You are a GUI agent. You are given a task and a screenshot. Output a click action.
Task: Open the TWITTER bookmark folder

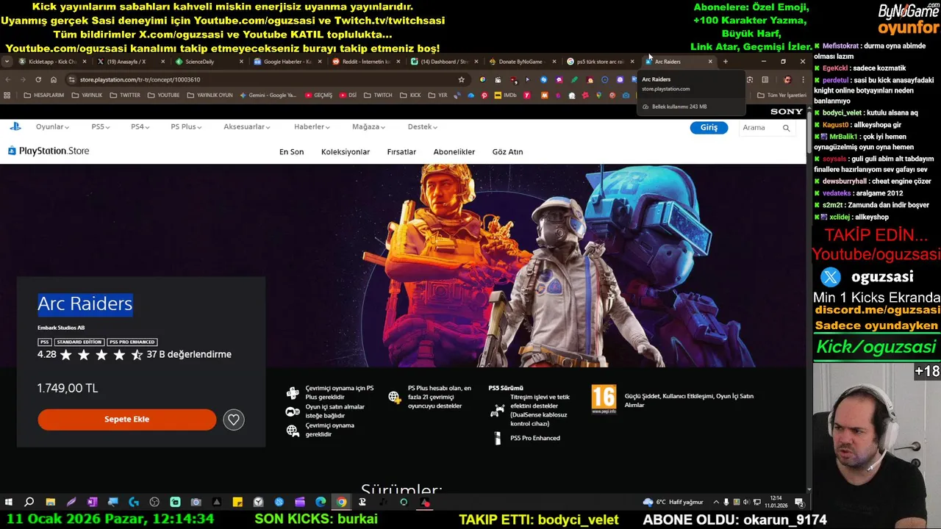(x=125, y=95)
